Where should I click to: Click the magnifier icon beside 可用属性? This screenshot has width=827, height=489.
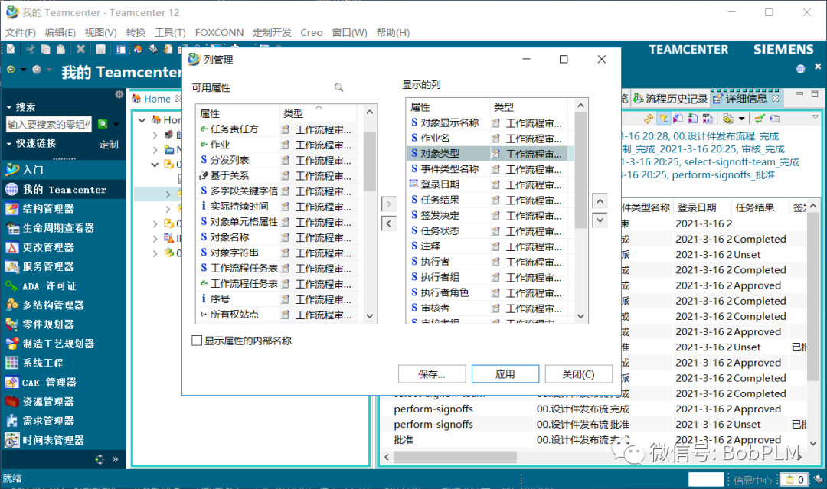point(338,87)
